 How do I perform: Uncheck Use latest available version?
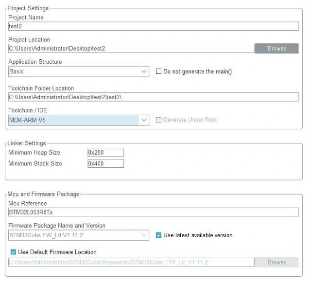(158, 235)
